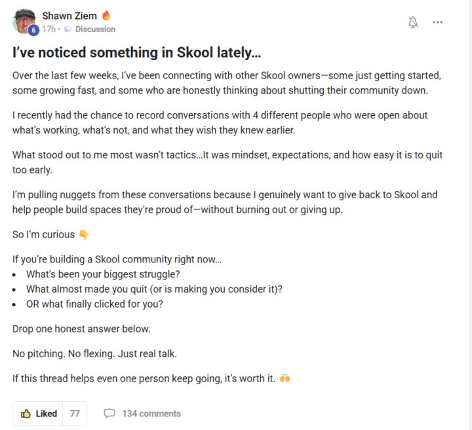Click the pointing-down emoji after "So I'm curious"
The image size is (472, 430).
pos(84,234)
